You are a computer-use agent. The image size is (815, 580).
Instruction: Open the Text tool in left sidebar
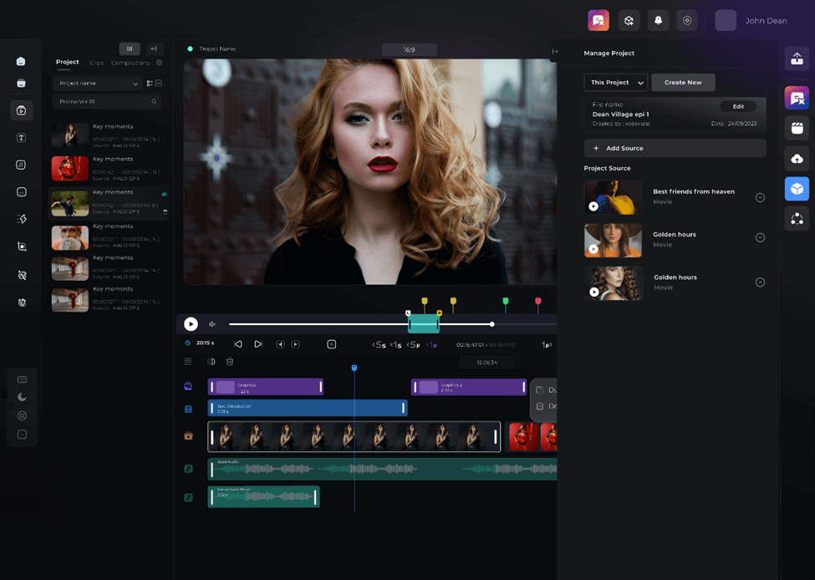pyautogui.click(x=21, y=138)
